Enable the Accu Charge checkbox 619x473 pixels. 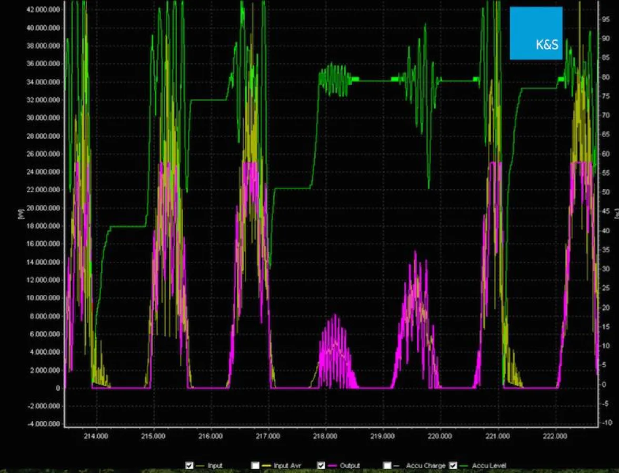pyautogui.click(x=387, y=465)
